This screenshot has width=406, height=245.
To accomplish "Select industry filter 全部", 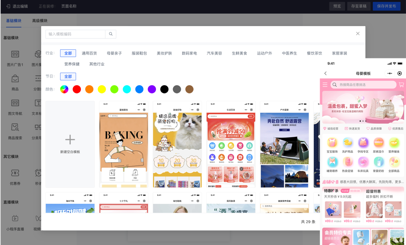I will (x=68, y=53).
